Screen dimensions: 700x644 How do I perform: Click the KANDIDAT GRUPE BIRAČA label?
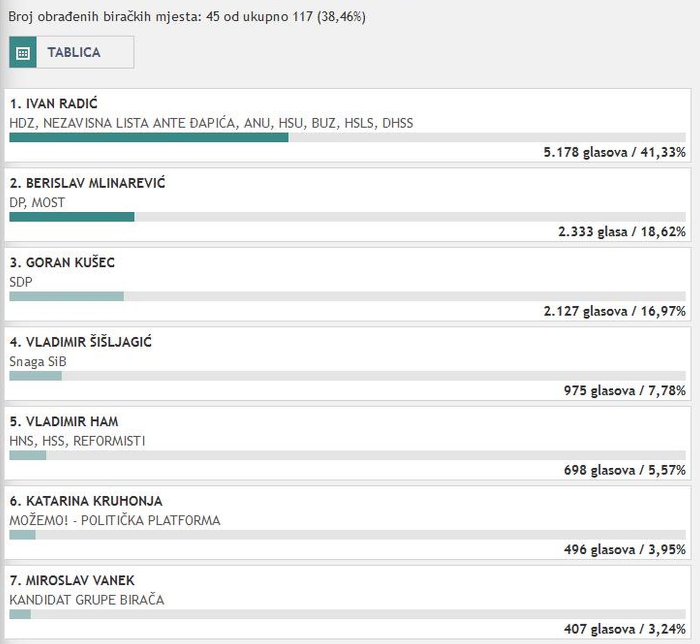coord(87,600)
